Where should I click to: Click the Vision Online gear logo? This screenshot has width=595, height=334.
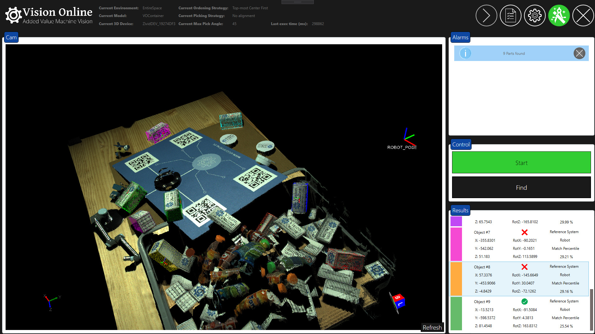pos(13,15)
